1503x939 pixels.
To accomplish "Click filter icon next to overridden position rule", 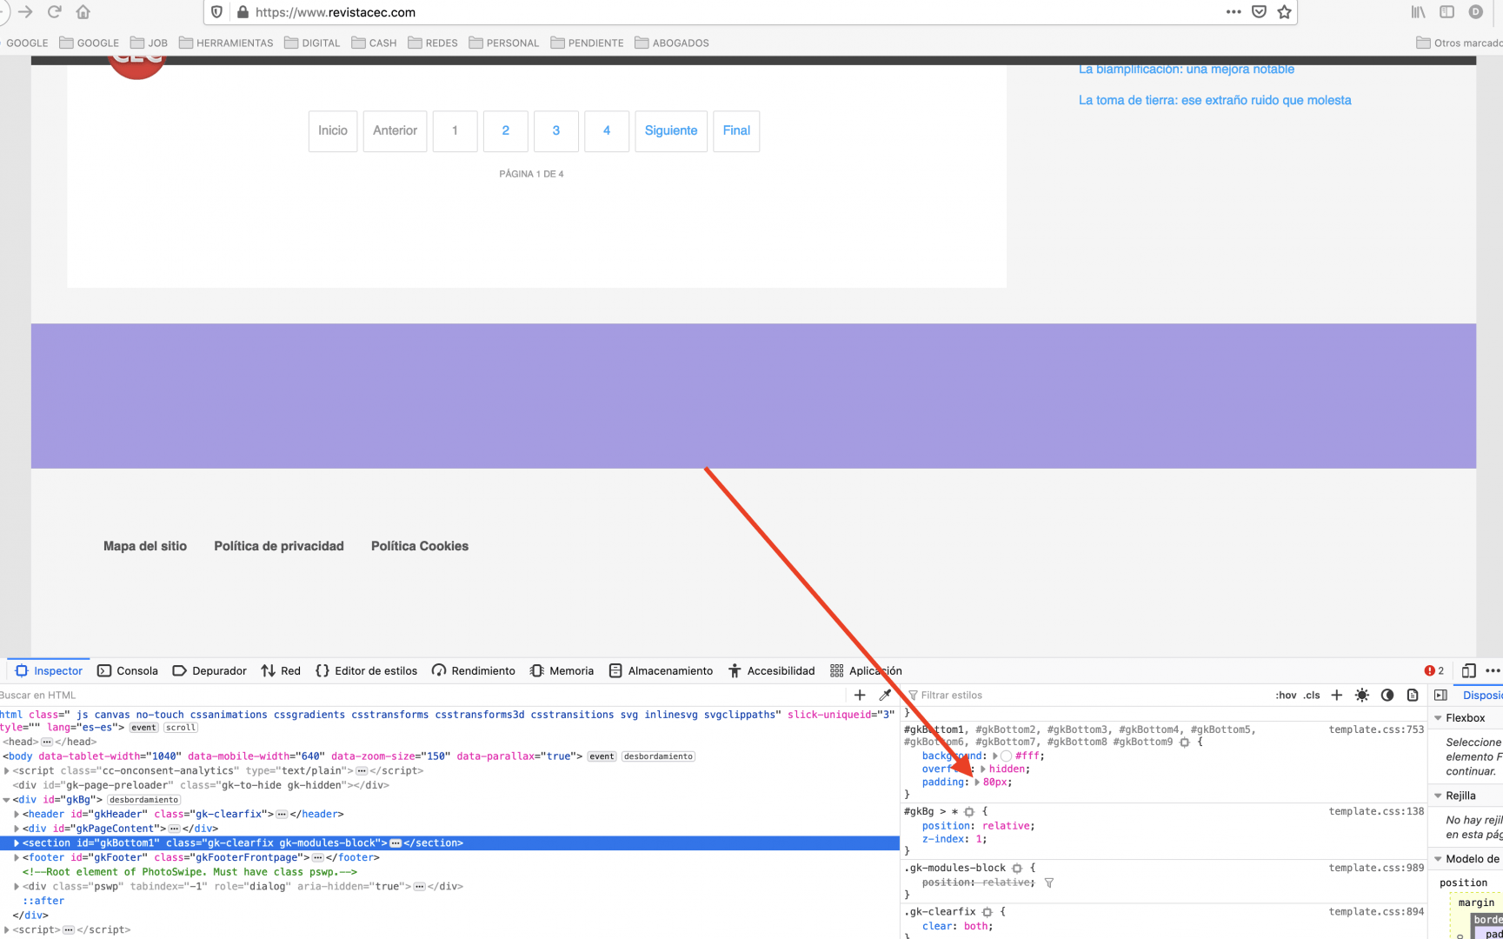I will click(1049, 882).
